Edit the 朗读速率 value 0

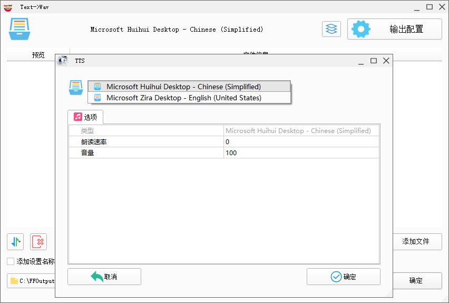coord(301,142)
